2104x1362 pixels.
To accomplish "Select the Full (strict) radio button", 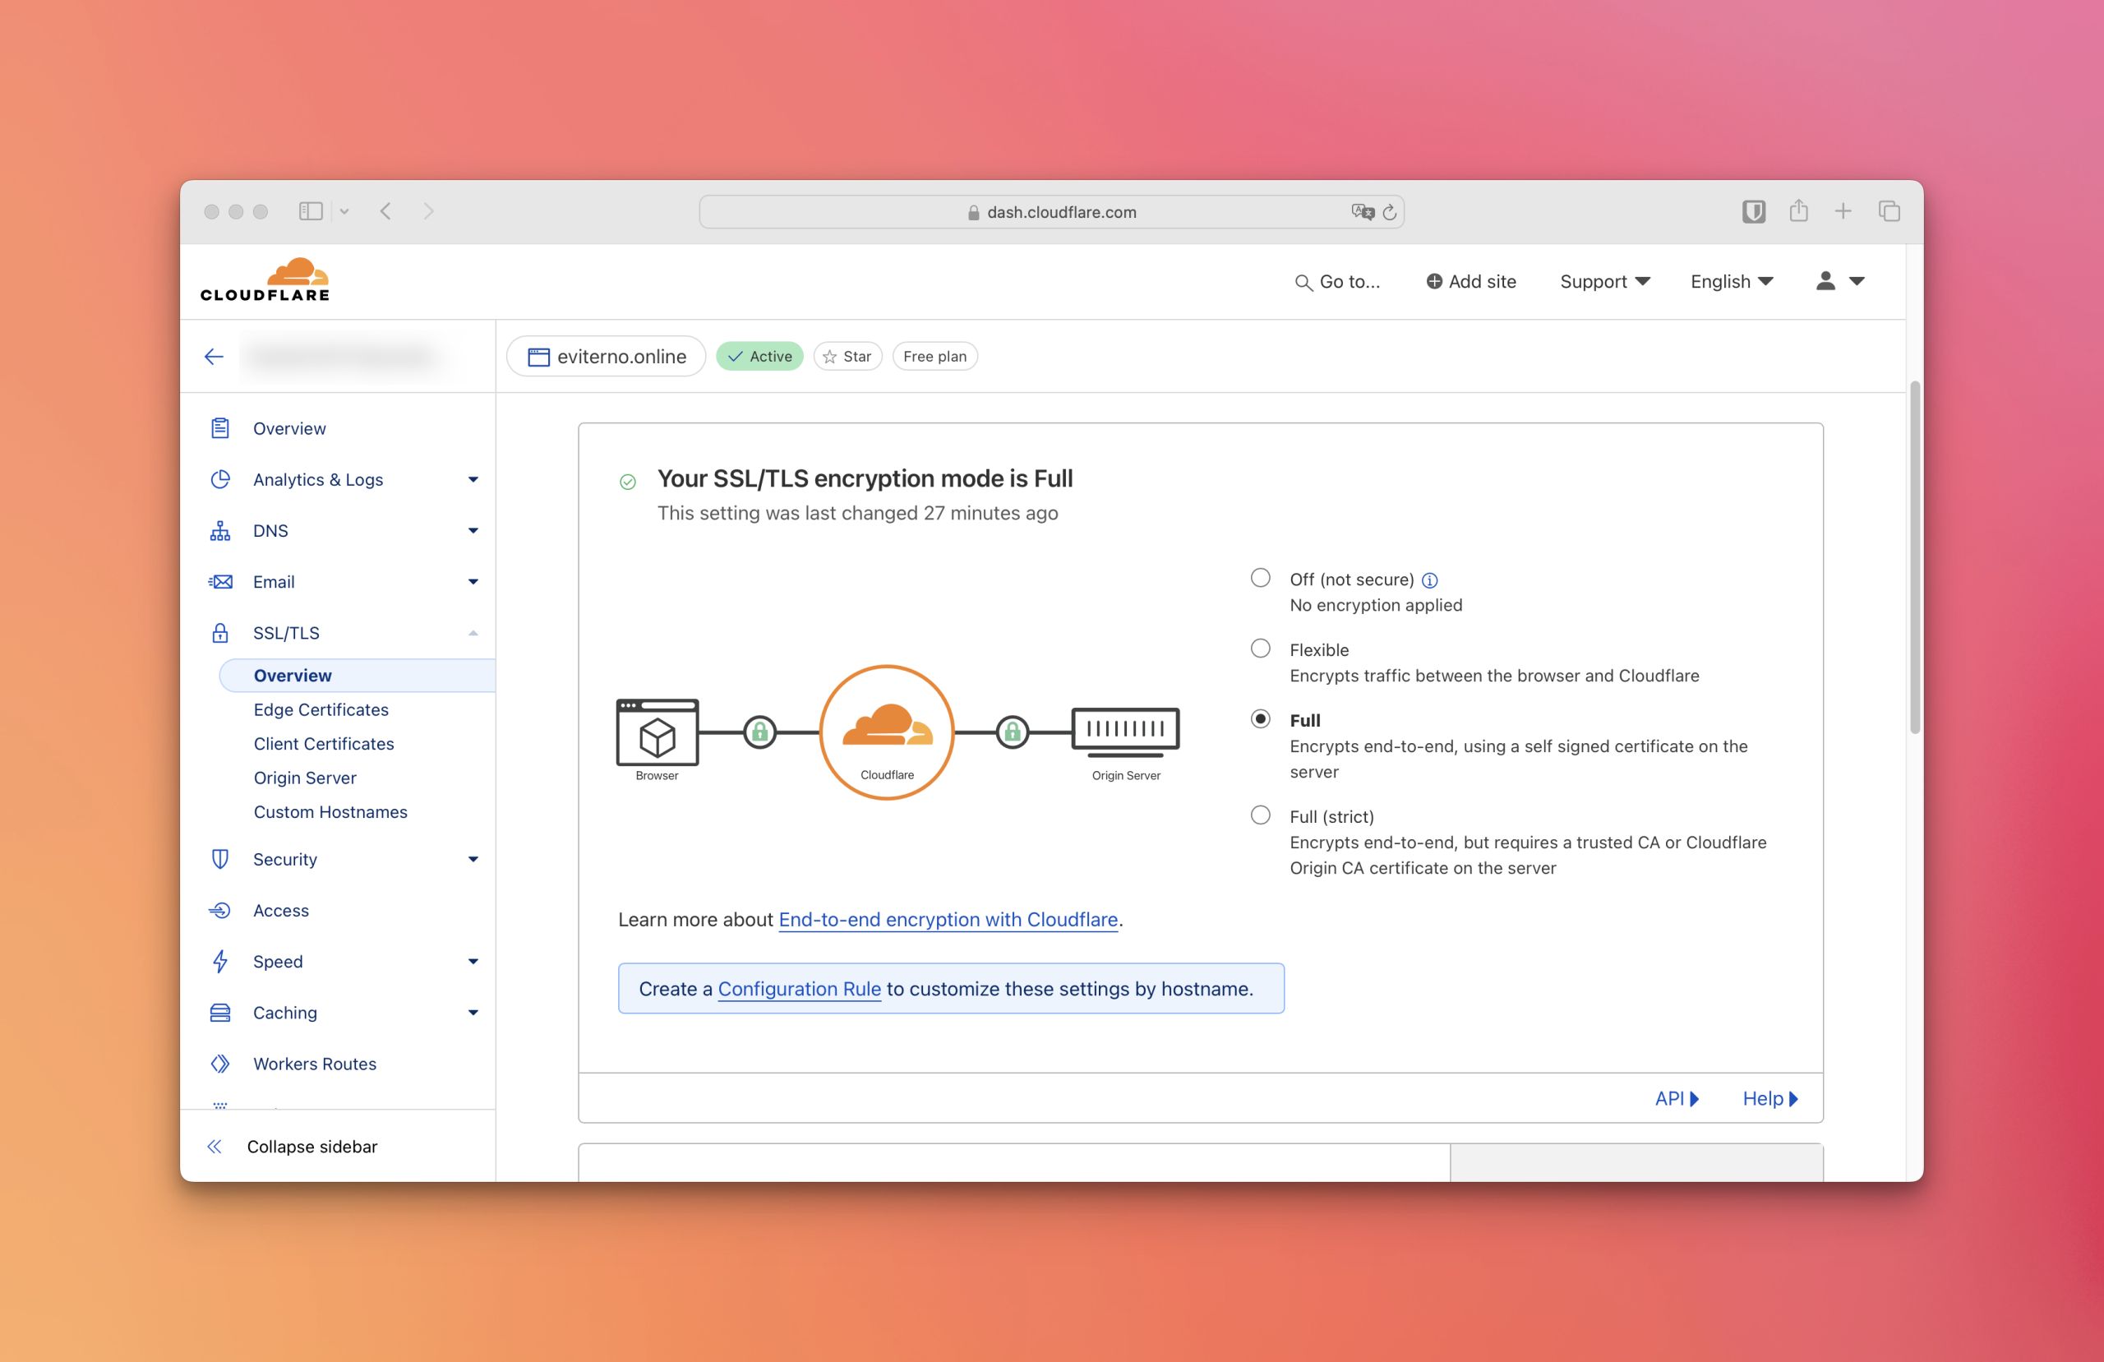I will tap(1261, 815).
